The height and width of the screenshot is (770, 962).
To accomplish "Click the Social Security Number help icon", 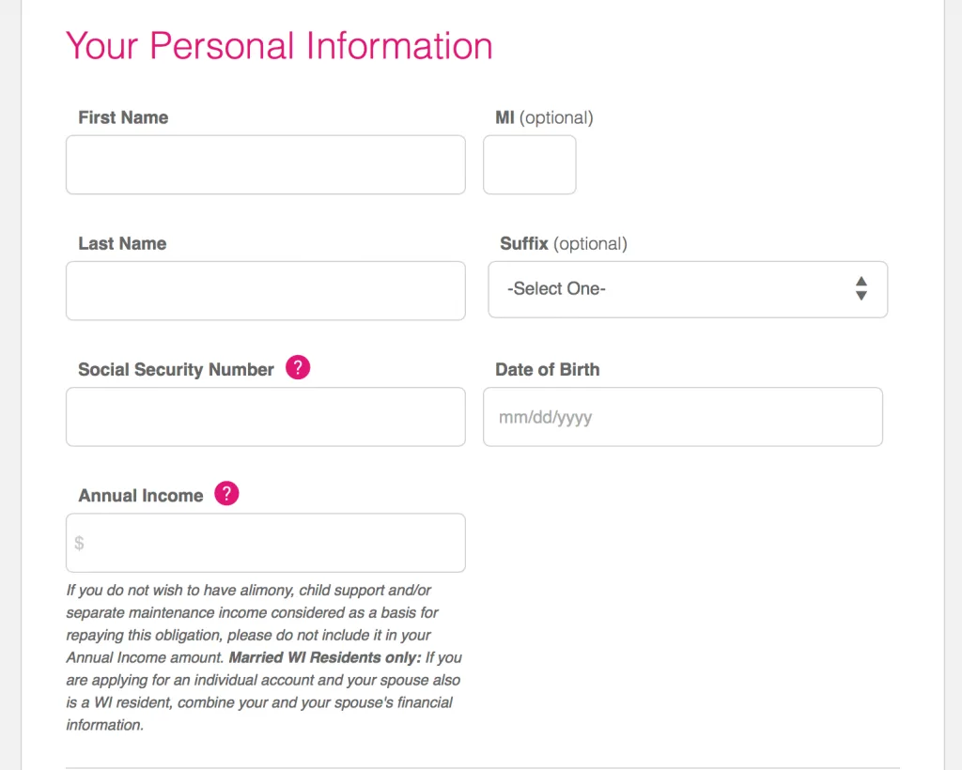I will pyautogui.click(x=298, y=368).
